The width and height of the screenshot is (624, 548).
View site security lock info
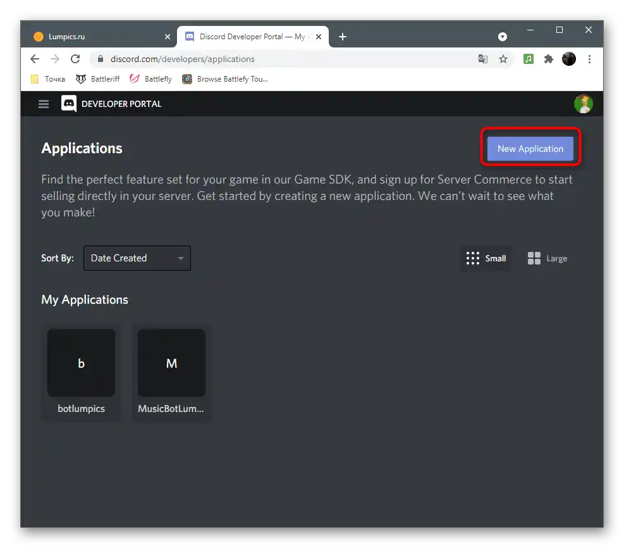pos(101,59)
